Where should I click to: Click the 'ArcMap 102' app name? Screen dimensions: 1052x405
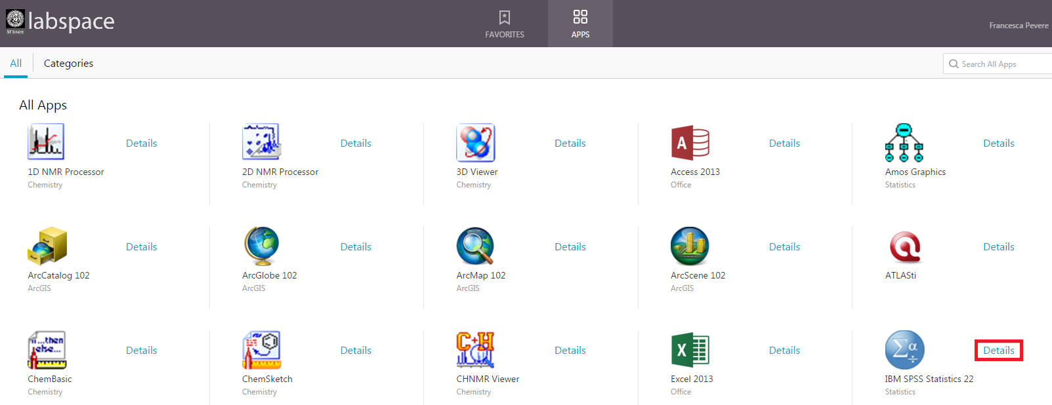click(481, 275)
